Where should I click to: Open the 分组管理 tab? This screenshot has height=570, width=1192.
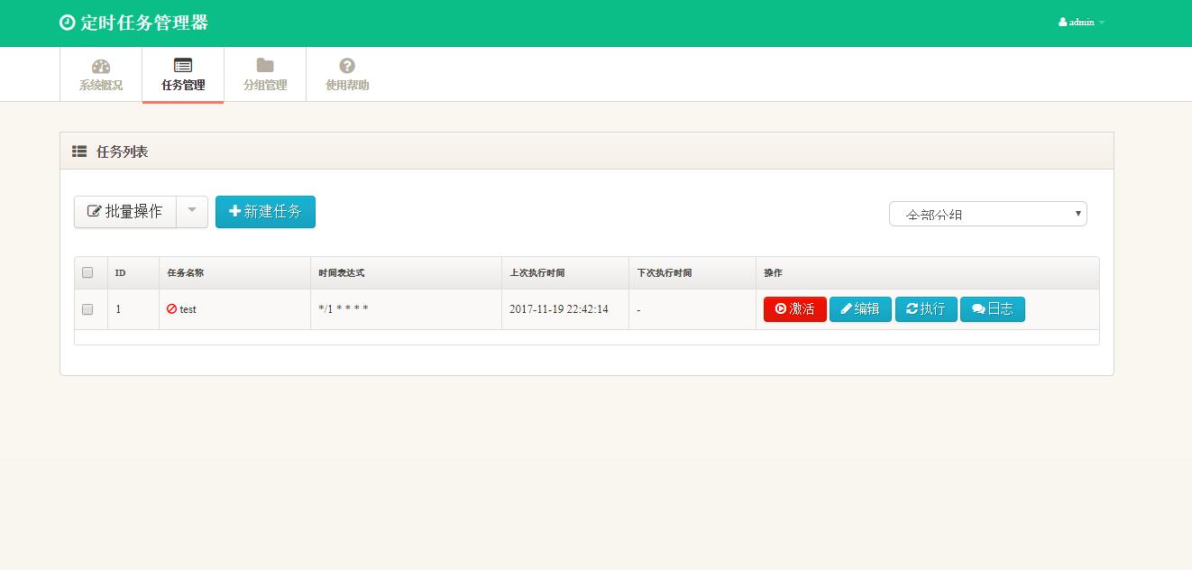[265, 75]
